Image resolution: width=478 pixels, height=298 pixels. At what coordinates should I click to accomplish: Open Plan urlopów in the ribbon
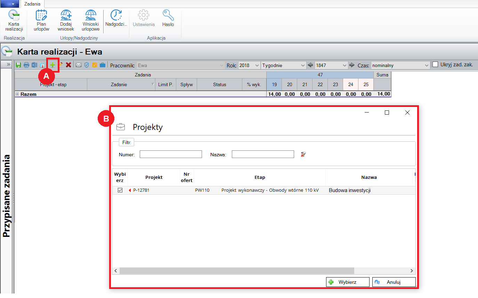click(41, 21)
